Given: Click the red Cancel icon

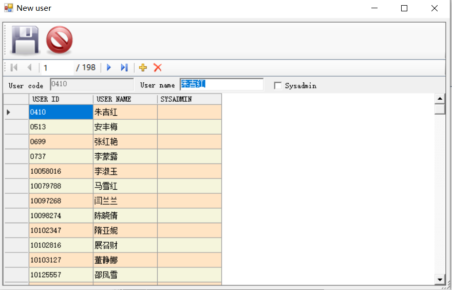Looking at the screenshot, I should coord(59,40).
